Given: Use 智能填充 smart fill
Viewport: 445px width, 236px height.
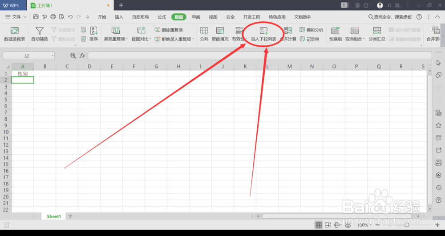Looking at the screenshot, I should (x=220, y=34).
